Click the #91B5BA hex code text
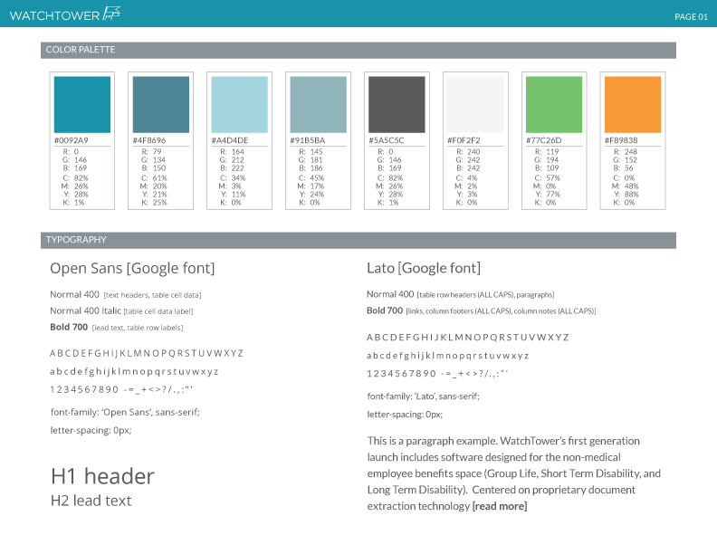Screen dimensions: 717x554 click(x=307, y=140)
